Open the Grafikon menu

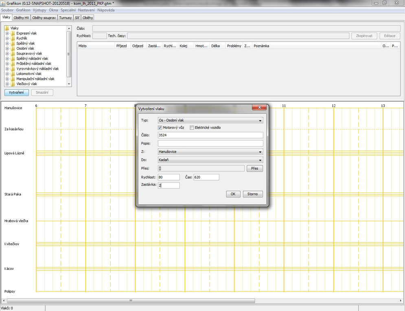tap(23, 10)
